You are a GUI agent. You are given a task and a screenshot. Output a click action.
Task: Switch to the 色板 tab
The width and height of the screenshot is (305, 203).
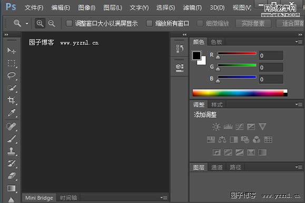pos(217,42)
